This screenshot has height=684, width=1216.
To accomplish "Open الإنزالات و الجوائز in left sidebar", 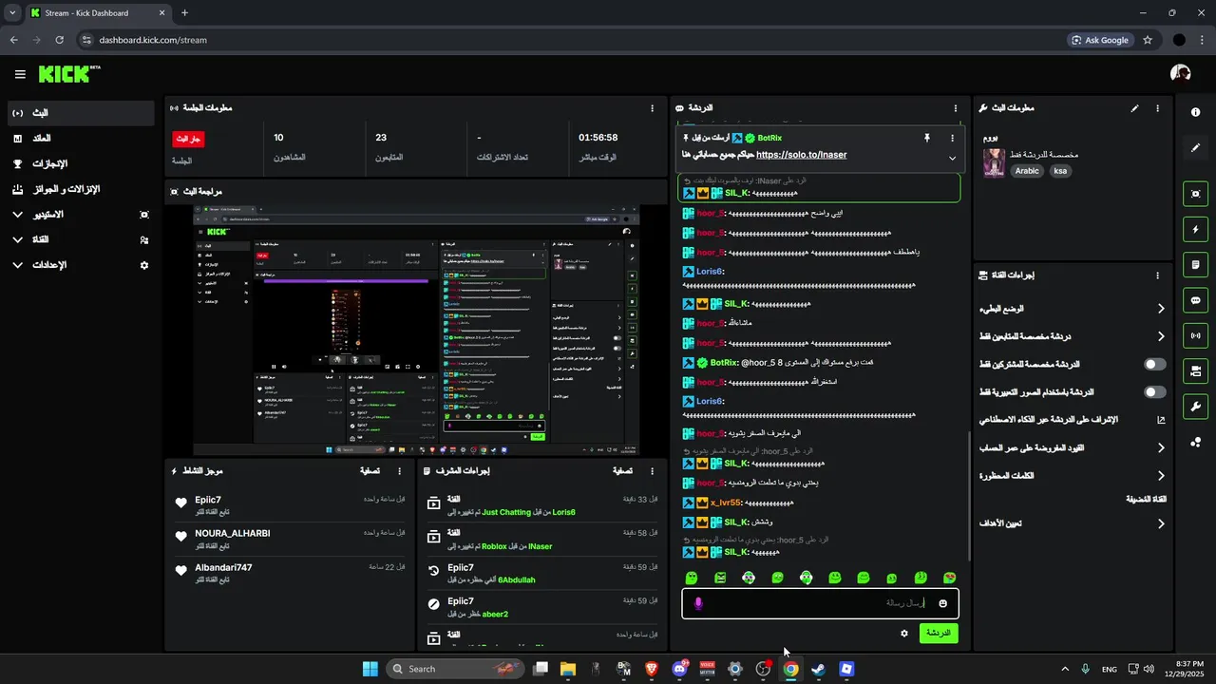I will point(81,189).
